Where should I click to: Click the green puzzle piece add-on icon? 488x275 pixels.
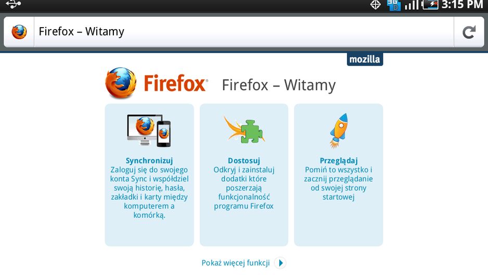[x=244, y=130]
